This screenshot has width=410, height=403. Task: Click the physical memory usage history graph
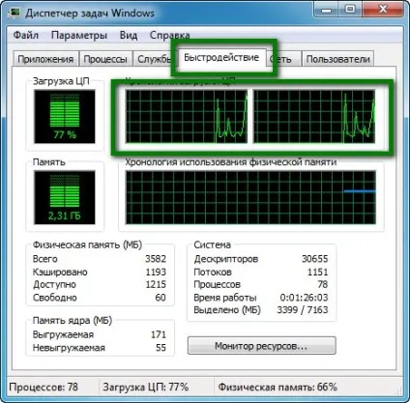pyautogui.click(x=250, y=197)
